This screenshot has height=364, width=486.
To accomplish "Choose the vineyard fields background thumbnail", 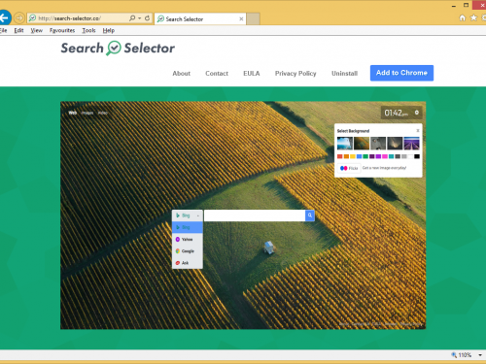I will point(362,144).
